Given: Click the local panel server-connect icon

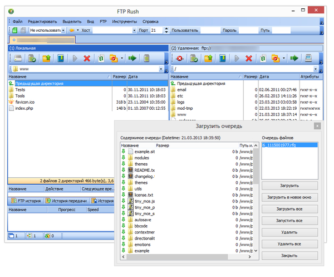Looking at the screenshot, I should tap(32, 58).
